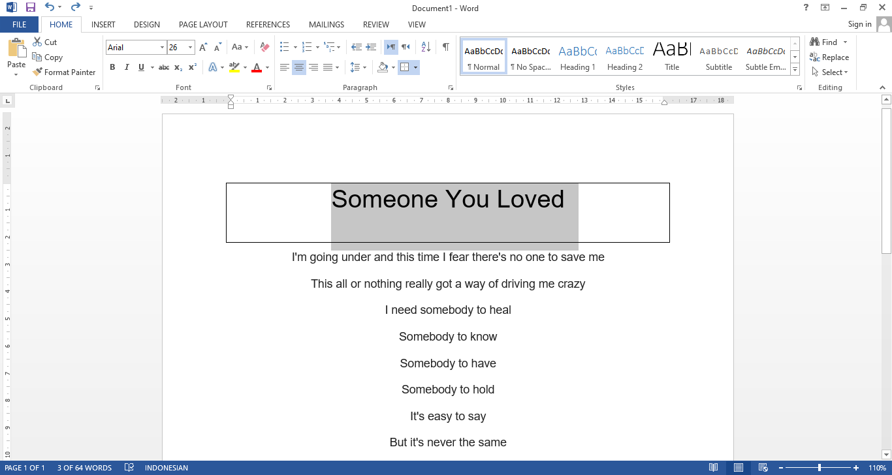This screenshot has width=892, height=475.
Task: Zoom out with the minus button
Action: pyautogui.click(x=781, y=468)
